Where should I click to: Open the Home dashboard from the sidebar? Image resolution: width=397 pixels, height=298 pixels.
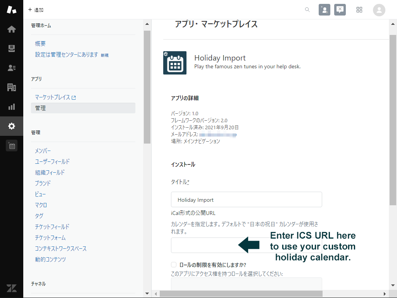[x=12, y=29]
